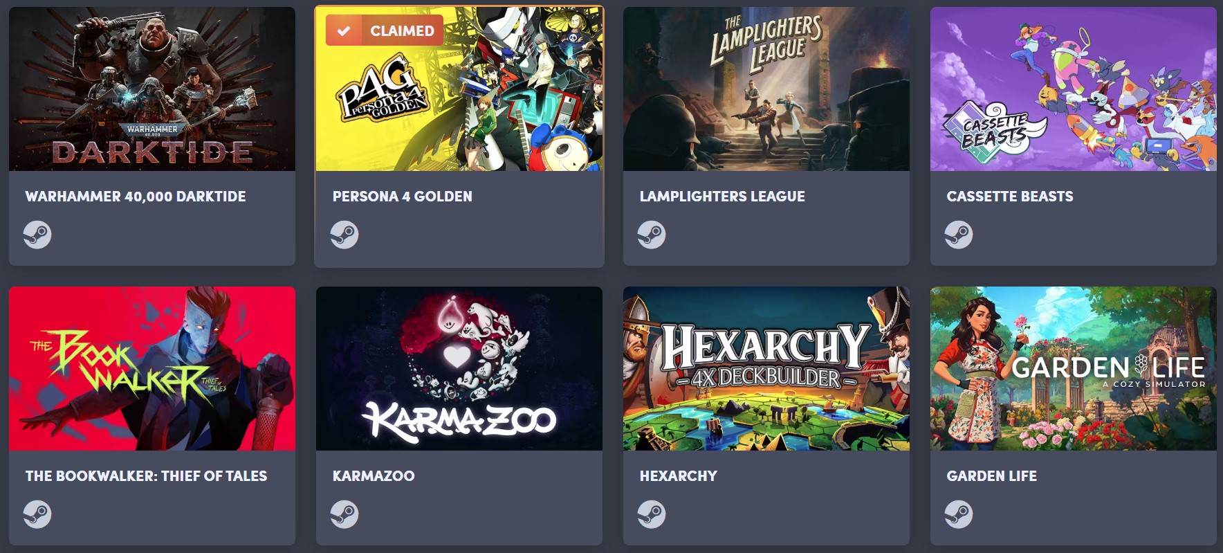Click Steam icon under The Bookwalker
The height and width of the screenshot is (553, 1223).
(37, 514)
